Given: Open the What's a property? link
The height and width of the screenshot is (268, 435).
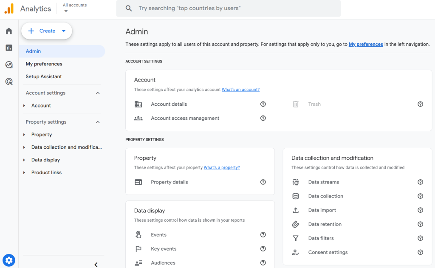Looking at the screenshot, I should pyautogui.click(x=222, y=168).
